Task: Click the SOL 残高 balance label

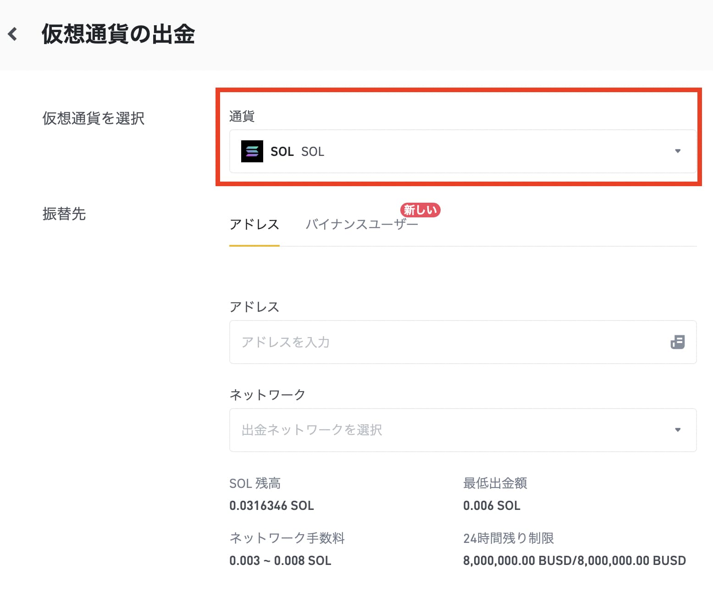Action: click(255, 483)
